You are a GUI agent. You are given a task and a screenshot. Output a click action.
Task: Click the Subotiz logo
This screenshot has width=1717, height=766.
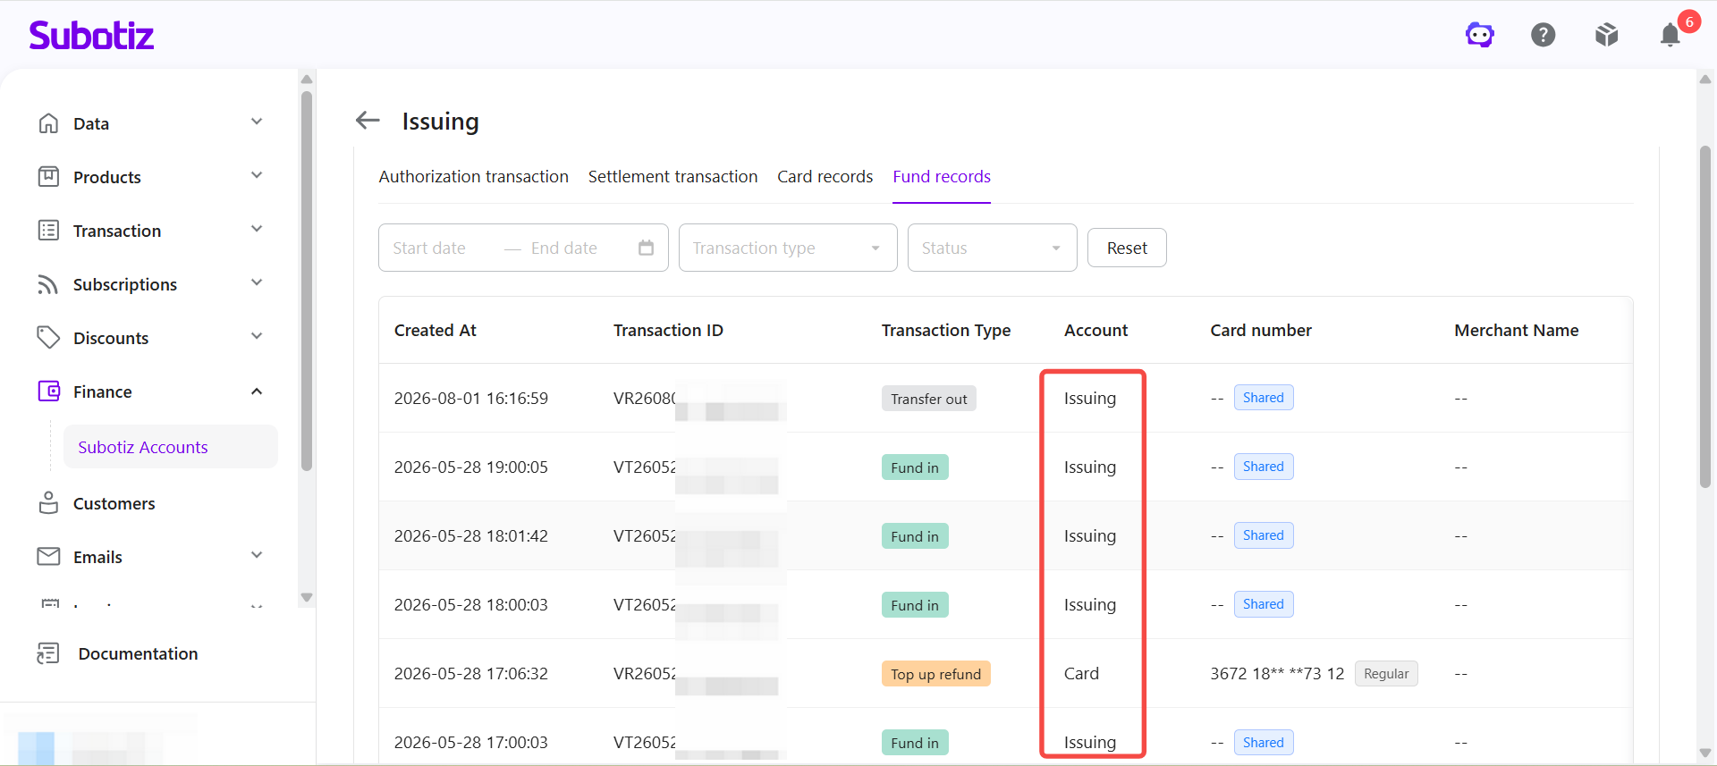[x=91, y=35]
